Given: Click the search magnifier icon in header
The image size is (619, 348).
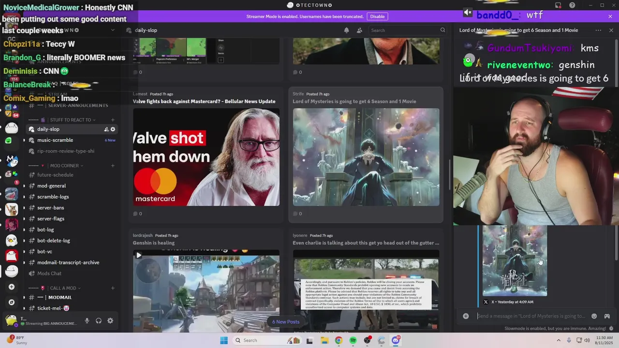Looking at the screenshot, I should [x=442, y=30].
